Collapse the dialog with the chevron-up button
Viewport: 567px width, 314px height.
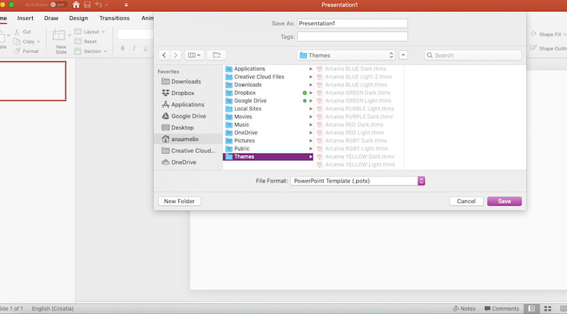(x=403, y=55)
